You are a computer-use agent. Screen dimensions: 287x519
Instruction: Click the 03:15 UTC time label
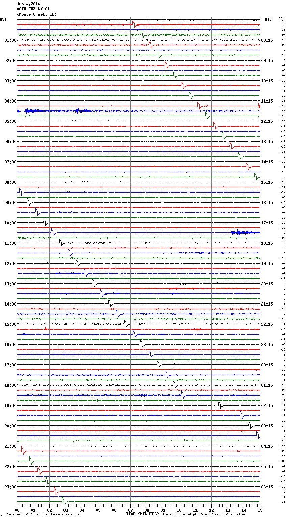267,426
